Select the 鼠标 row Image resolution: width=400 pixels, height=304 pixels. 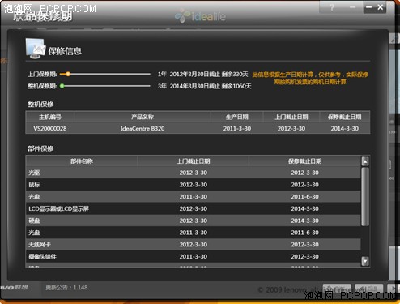coord(194,185)
